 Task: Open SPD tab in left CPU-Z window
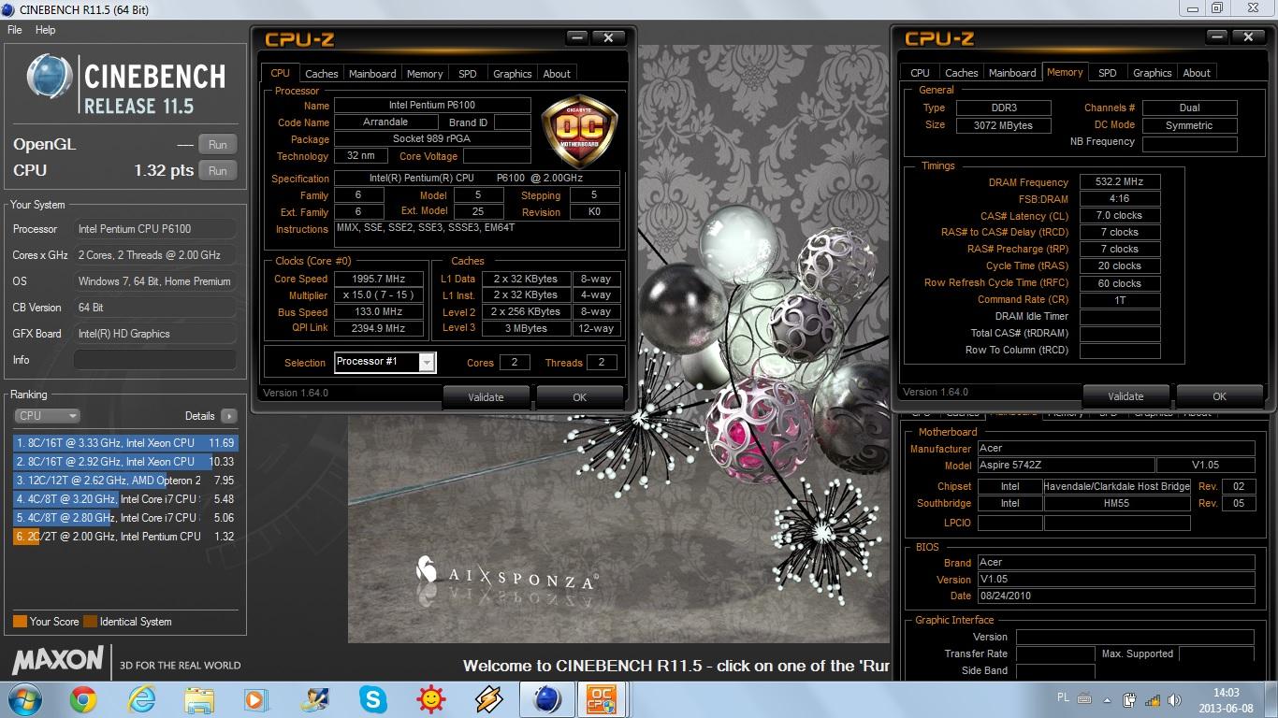tap(468, 74)
